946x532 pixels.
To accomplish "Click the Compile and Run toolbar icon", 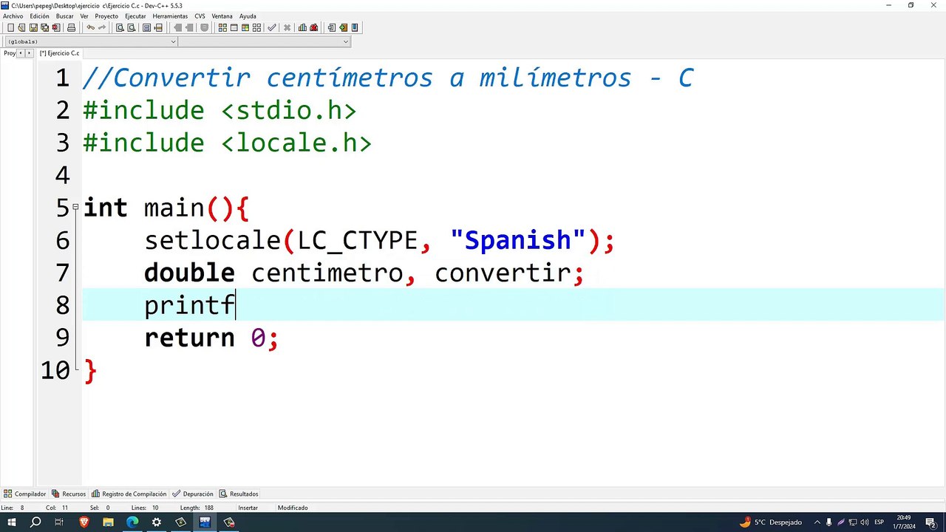I will coord(245,28).
